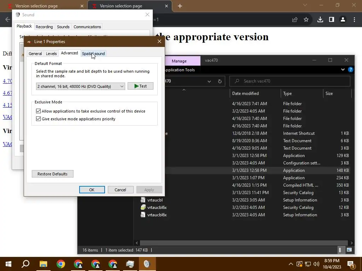Cancel the Line 1 Properties dialog
Viewport: 362px width, 271px height.
[120, 189]
